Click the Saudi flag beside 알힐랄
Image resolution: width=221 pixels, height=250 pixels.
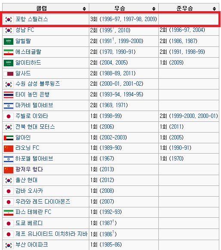point(9,41)
